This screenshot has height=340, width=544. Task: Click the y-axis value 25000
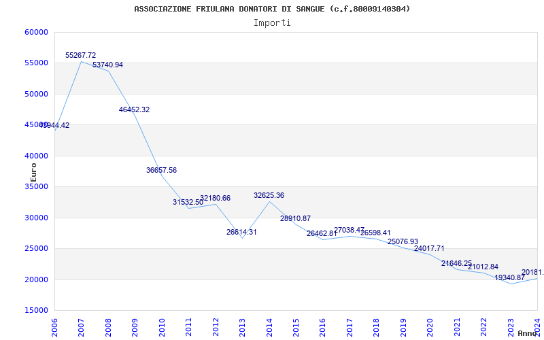point(37,249)
